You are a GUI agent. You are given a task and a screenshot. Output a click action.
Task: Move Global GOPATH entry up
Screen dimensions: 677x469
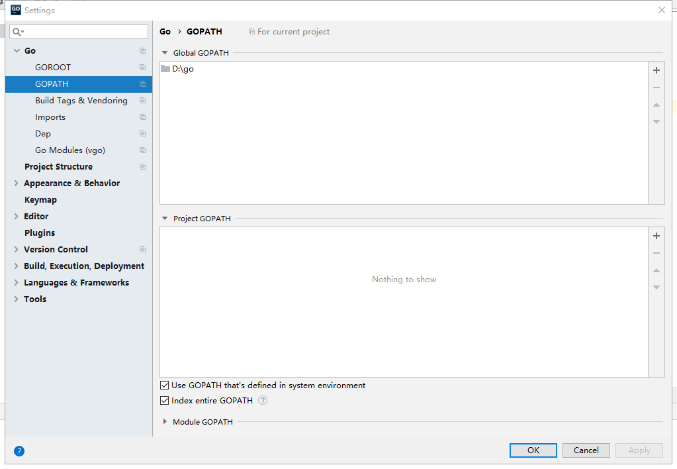656,105
